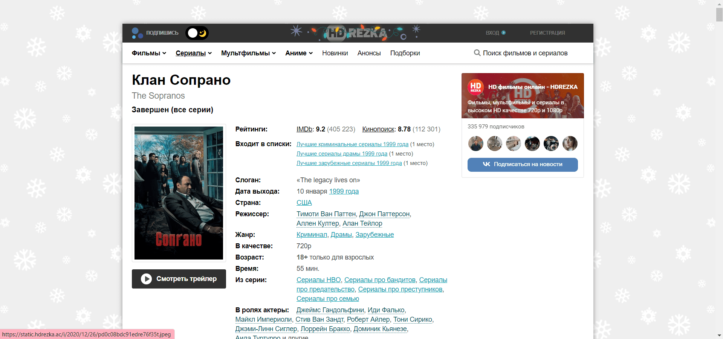
Task: Click the Google Assistant subscribe icon
Action: 137,33
